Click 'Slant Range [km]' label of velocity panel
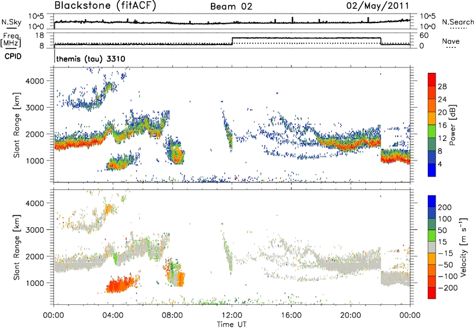This screenshot has width=474, height=328. coord(17,247)
